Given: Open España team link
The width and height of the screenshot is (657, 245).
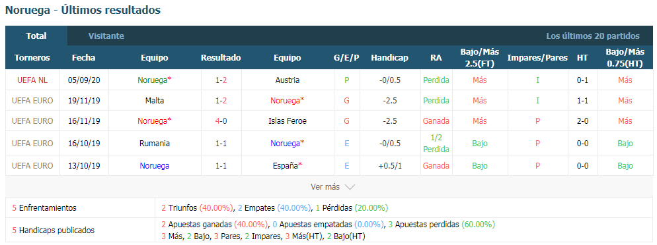Looking at the screenshot, I should point(287,166).
